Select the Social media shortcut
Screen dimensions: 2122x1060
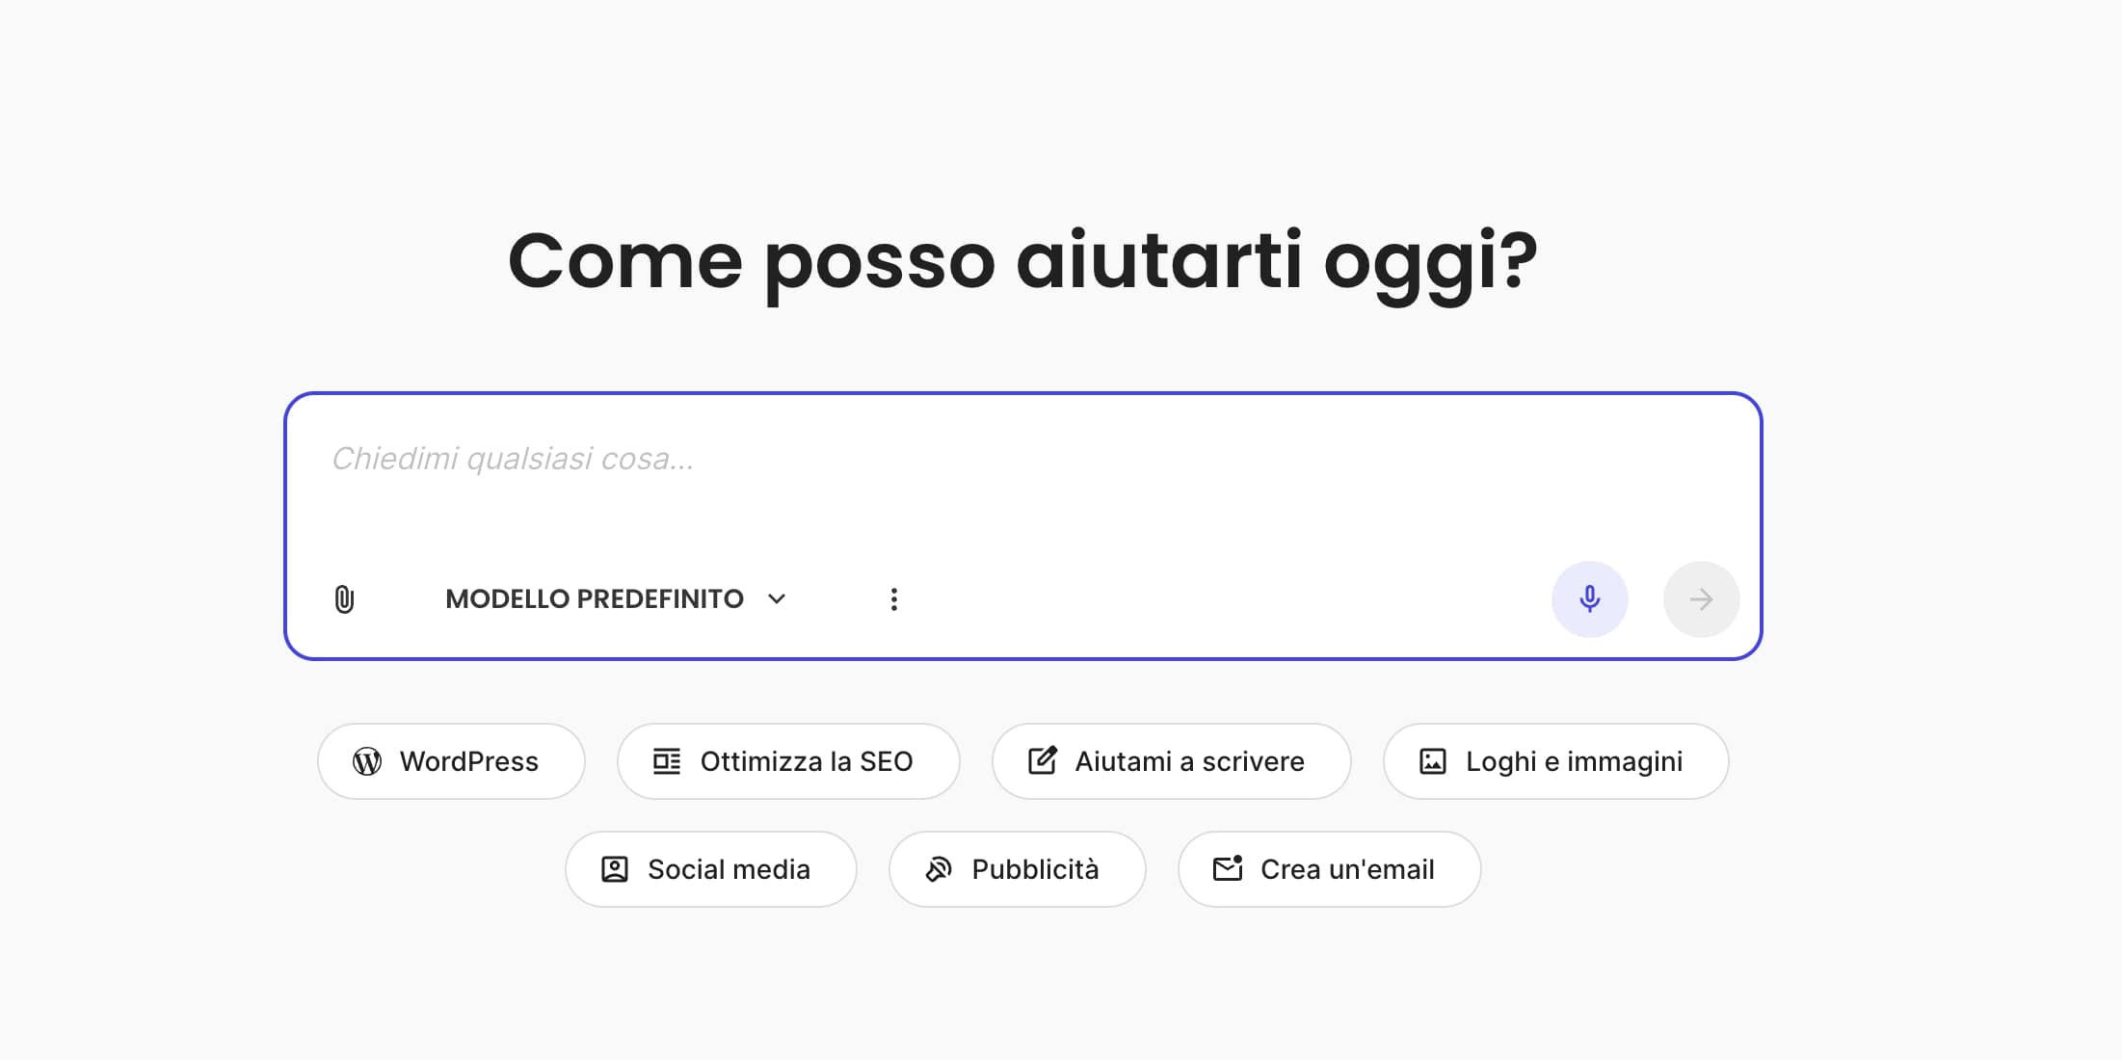click(710, 868)
